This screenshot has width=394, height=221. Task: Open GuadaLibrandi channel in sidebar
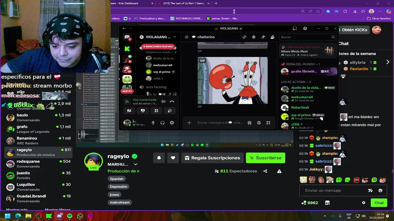click(x=38, y=199)
